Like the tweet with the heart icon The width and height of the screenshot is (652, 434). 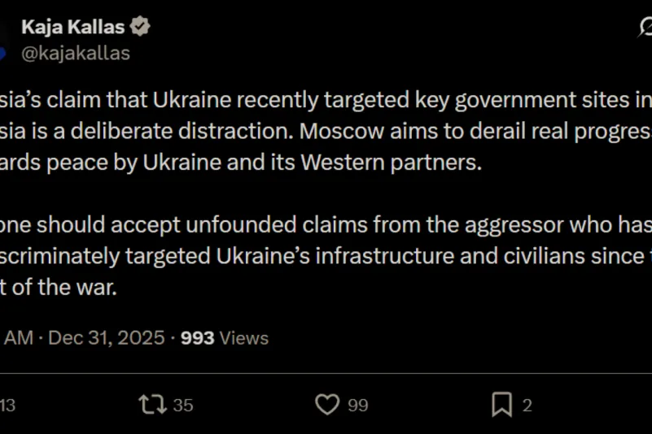point(327,404)
